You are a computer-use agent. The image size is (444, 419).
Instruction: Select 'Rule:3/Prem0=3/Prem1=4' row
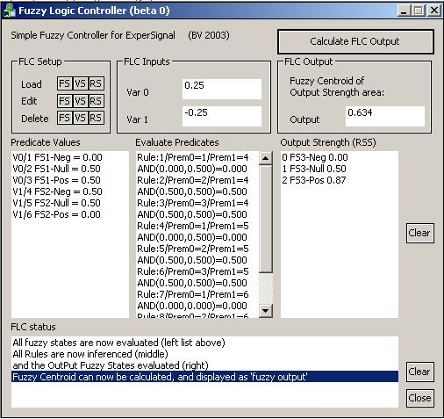click(197, 203)
